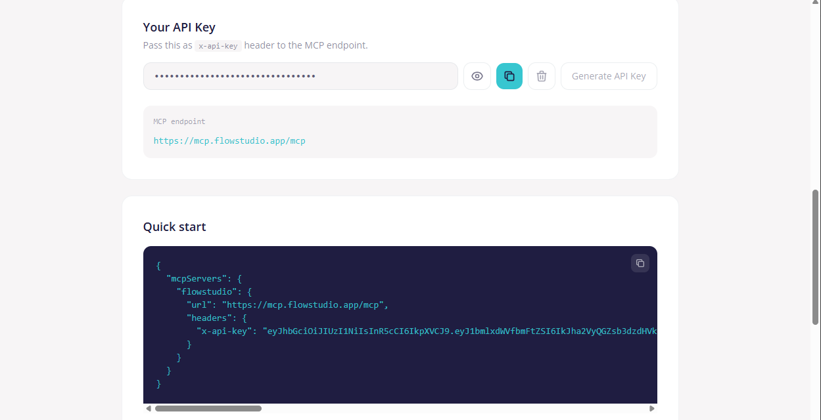821x420 pixels.
Task: Click the "MCP endpoint" label
Action: click(x=179, y=121)
